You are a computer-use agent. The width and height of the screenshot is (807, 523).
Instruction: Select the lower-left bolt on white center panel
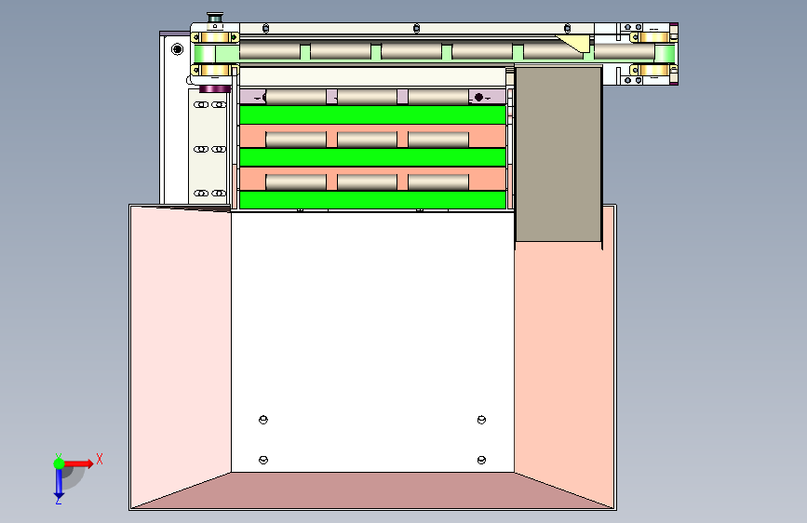click(x=263, y=460)
